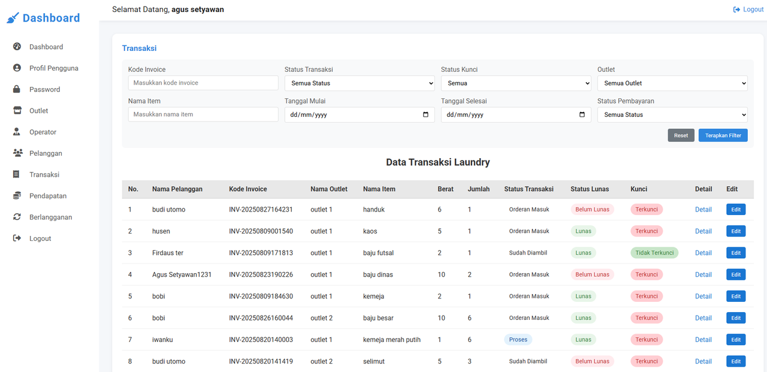Viewport: 767px width, 372px height.
Task: Open Outlet menu item in sidebar
Action: [x=39, y=111]
